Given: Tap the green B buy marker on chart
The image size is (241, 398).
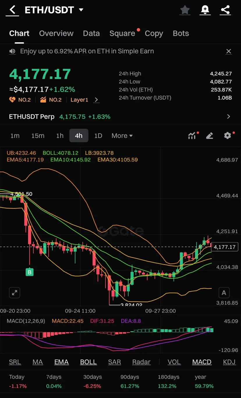Looking at the screenshot, I should pos(29,272).
